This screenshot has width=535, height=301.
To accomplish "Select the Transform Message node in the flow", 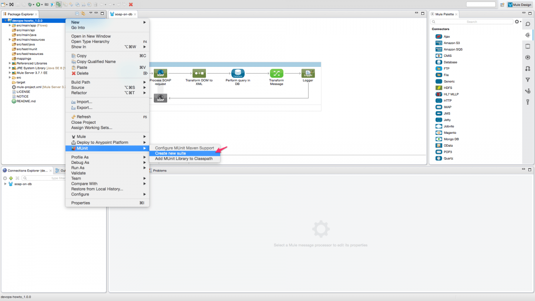I will tap(276, 74).
